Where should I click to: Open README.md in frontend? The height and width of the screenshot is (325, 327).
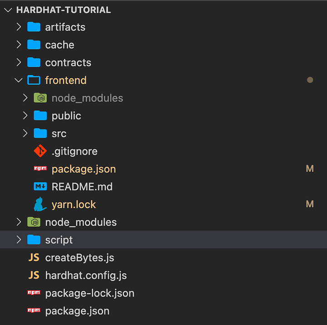[x=82, y=187]
